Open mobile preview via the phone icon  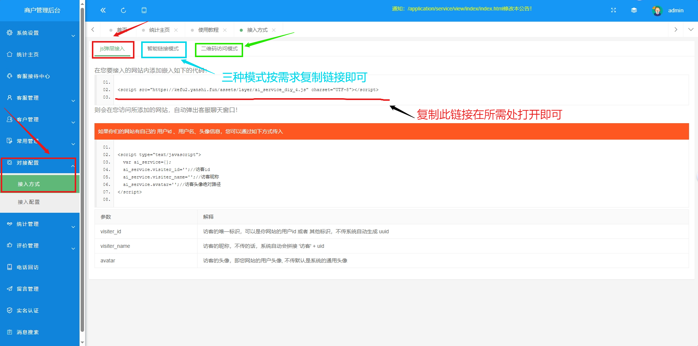144,10
